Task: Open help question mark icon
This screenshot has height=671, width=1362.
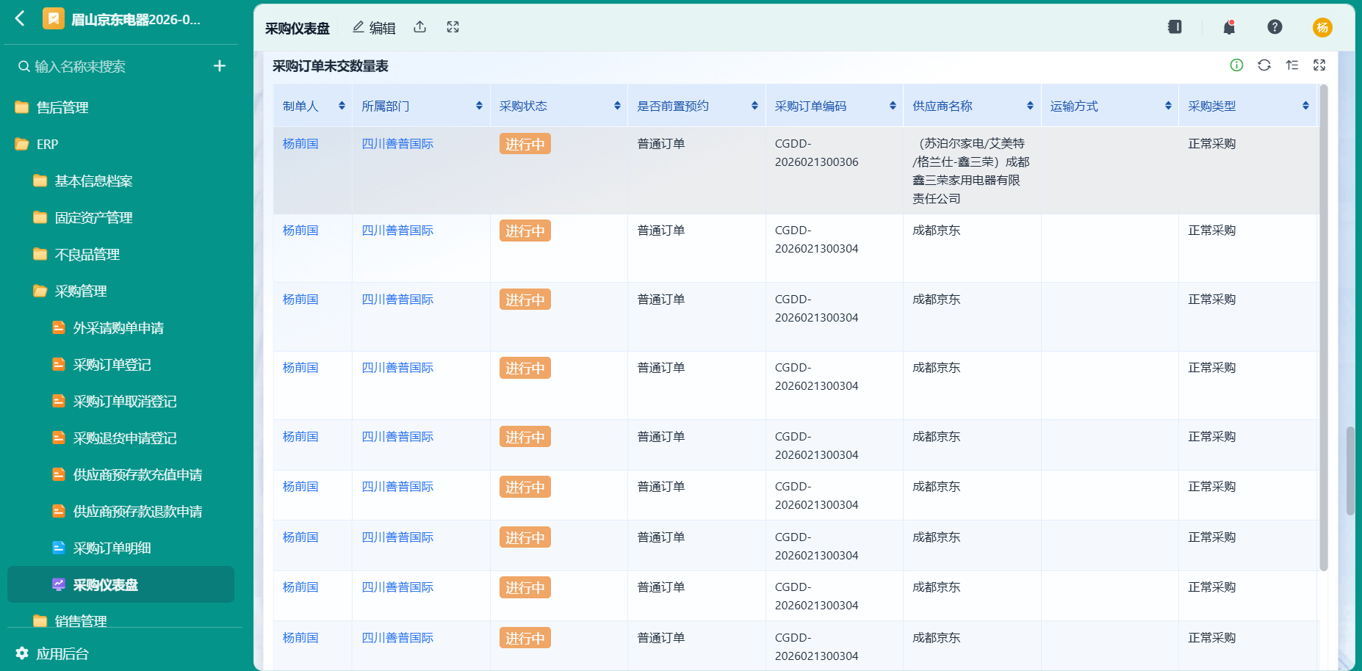Action: click(1275, 27)
